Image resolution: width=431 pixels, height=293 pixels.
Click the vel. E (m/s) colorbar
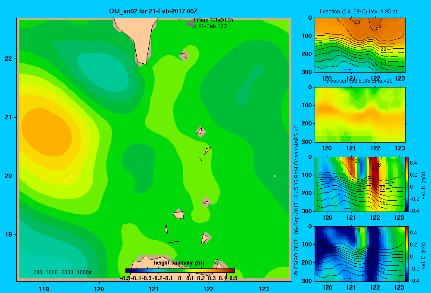tap(407, 253)
